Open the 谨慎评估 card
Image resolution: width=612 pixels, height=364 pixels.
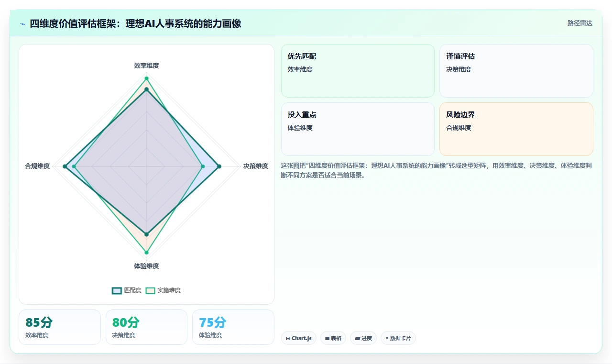coord(516,71)
